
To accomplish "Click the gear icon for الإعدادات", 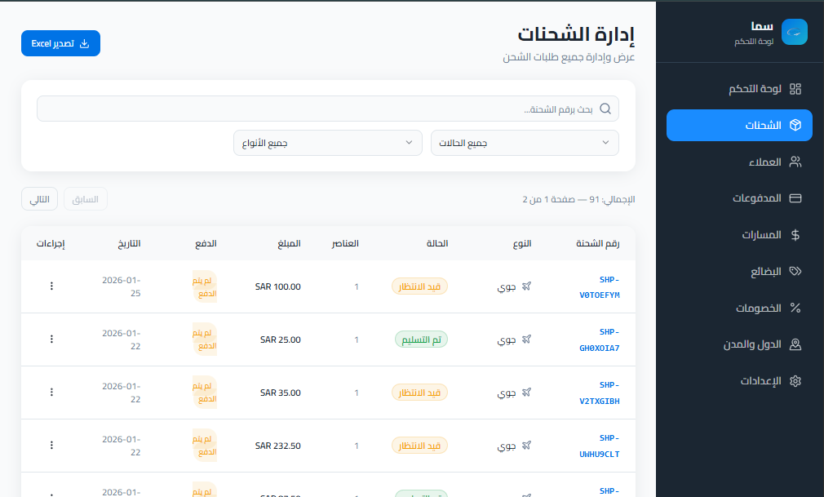I will [796, 381].
